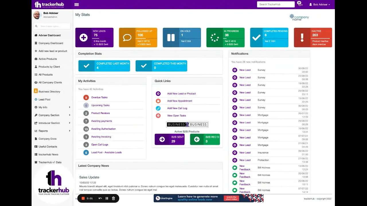Viewport: 367px width, 206px height.
Task: Click the New Leads plus icon
Action: tap(83, 37)
